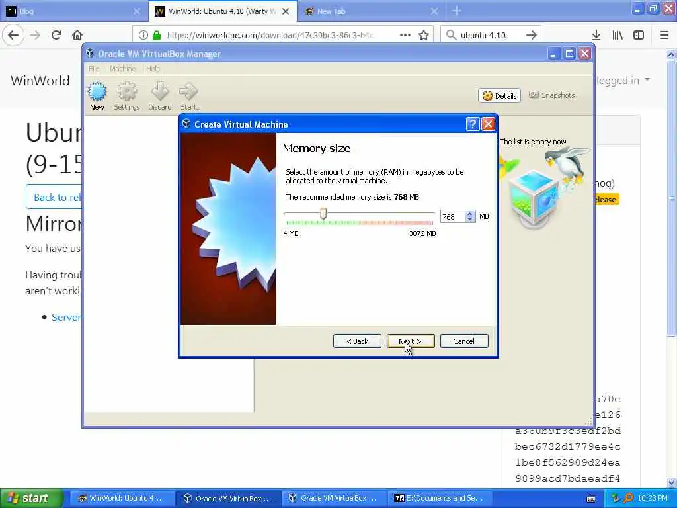Click the Firefox back arrow button
This screenshot has height=508, width=677.
[x=13, y=35]
